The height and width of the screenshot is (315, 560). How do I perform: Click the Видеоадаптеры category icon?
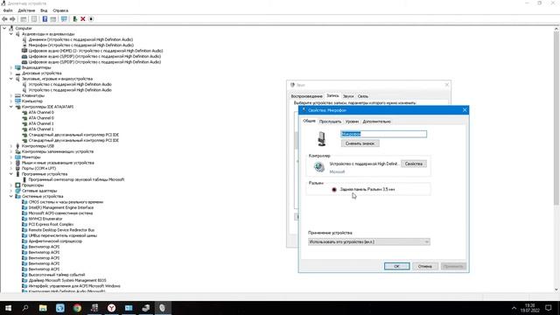17,67
